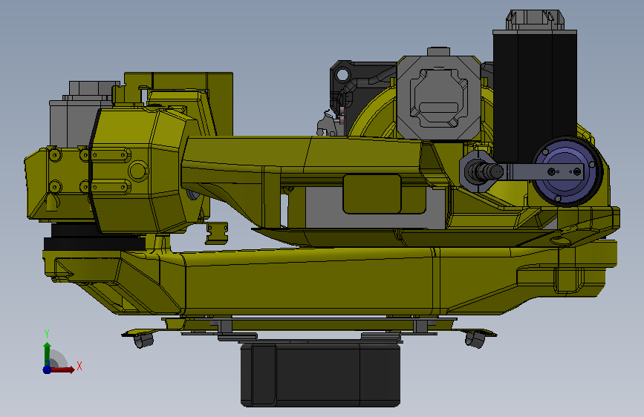Click the red X axis arrow of triad
Screen dimensions: 644x417
point(62,370)
